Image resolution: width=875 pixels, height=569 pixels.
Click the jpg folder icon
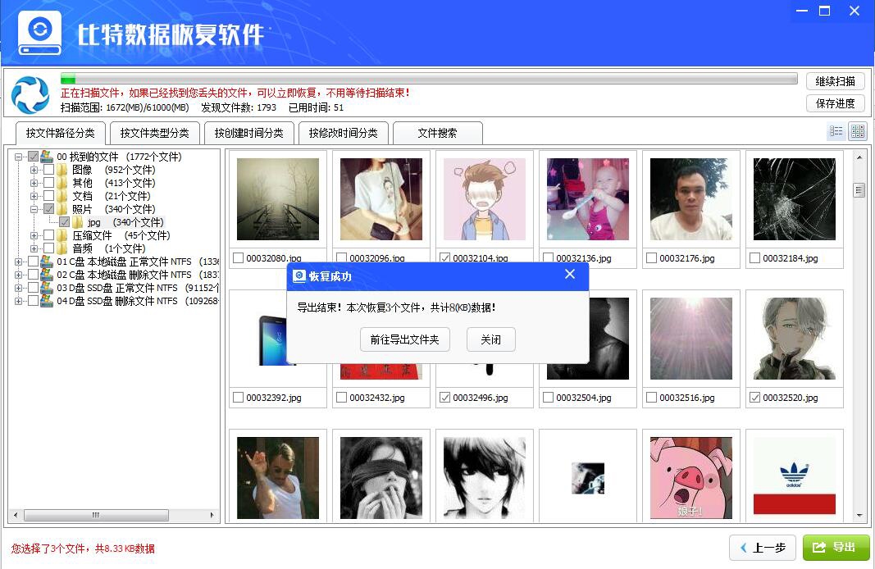pyautogui.click(x=78, y=222)
